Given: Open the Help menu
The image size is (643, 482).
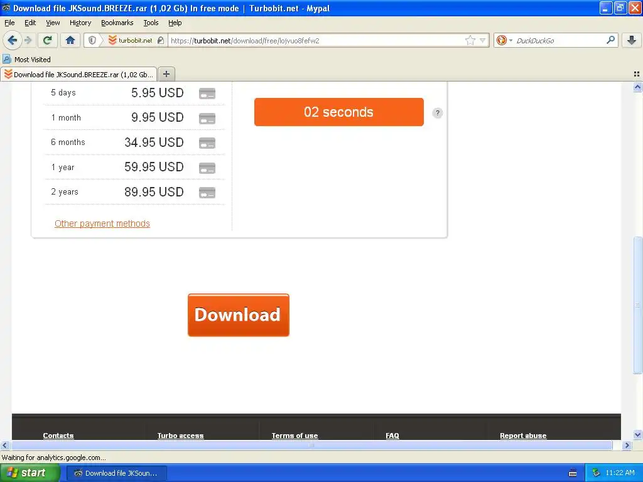Looking at the screenshot, I should (175, 23).
